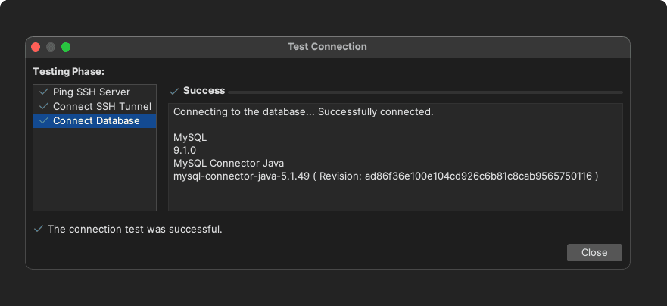Click the Close button
Screen dimensions: 667x306
[x=594, y=252]
